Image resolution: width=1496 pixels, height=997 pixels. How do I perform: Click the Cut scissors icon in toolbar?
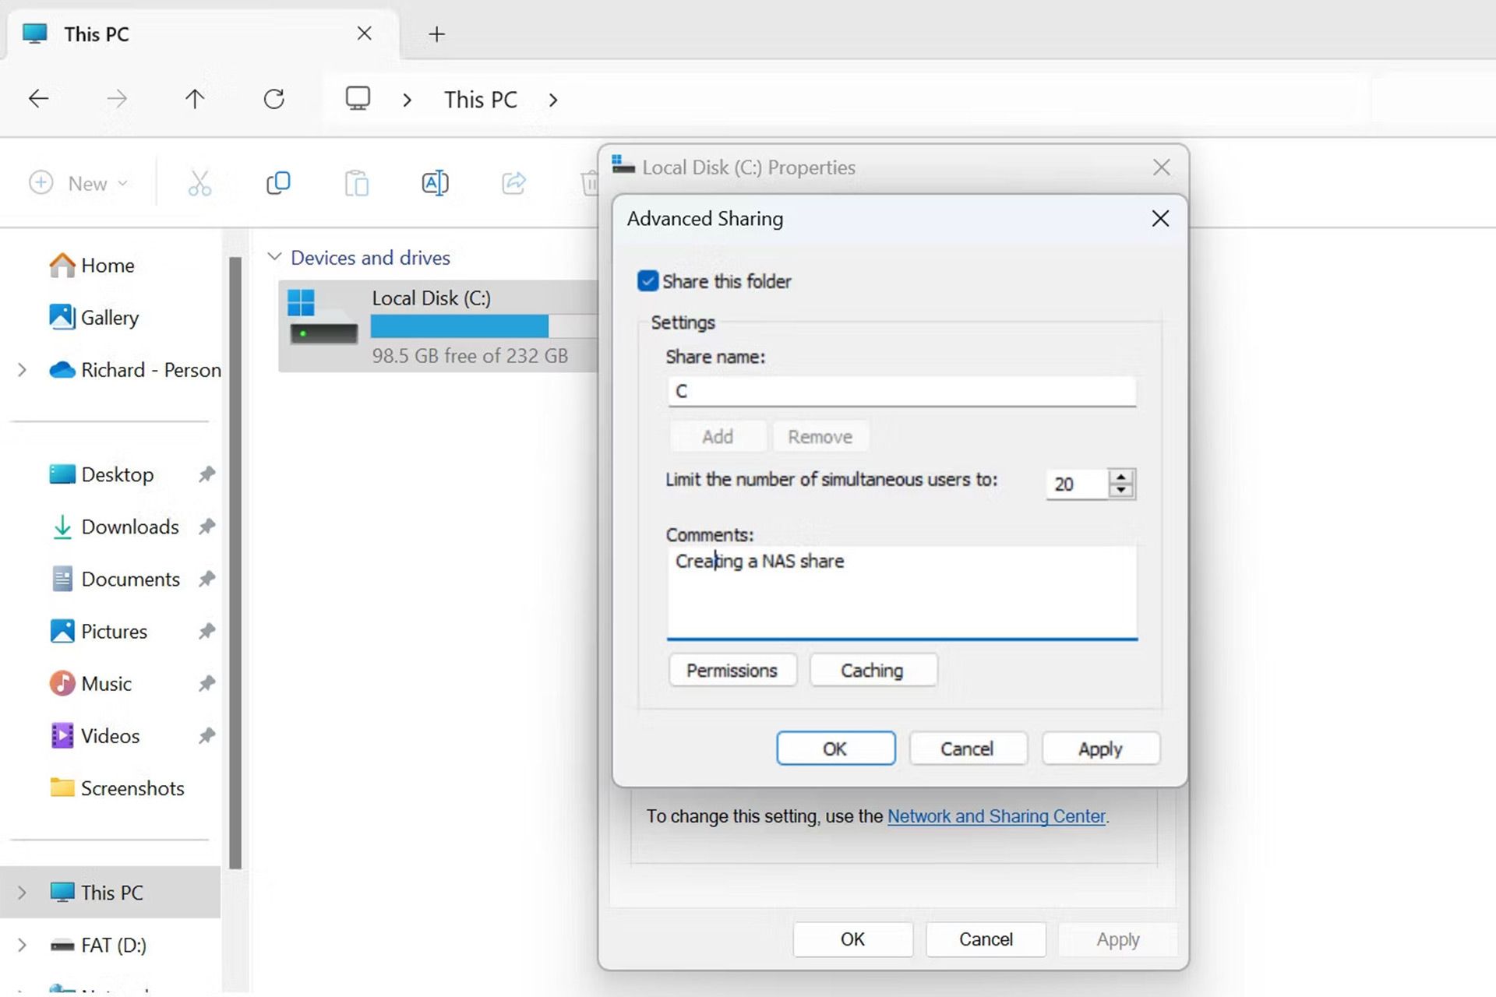[199, 183]
